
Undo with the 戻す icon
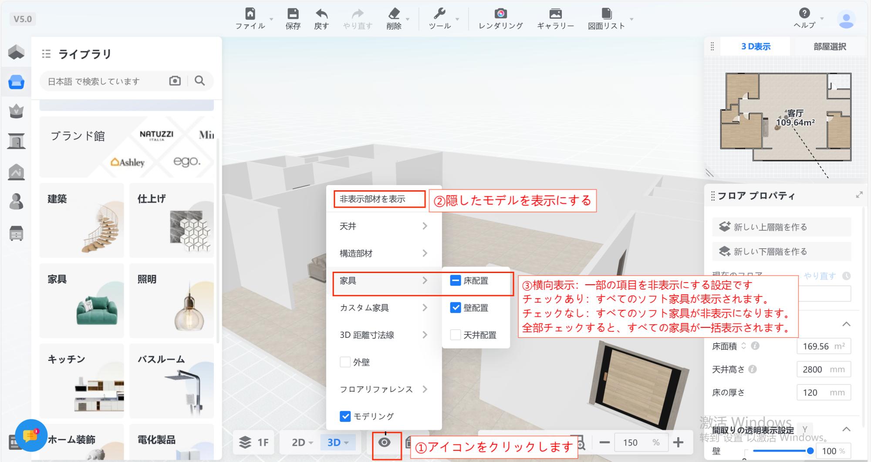(x=321, y=13)
